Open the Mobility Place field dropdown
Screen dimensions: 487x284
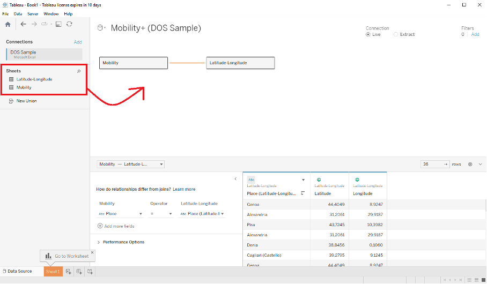click(120, 214)
